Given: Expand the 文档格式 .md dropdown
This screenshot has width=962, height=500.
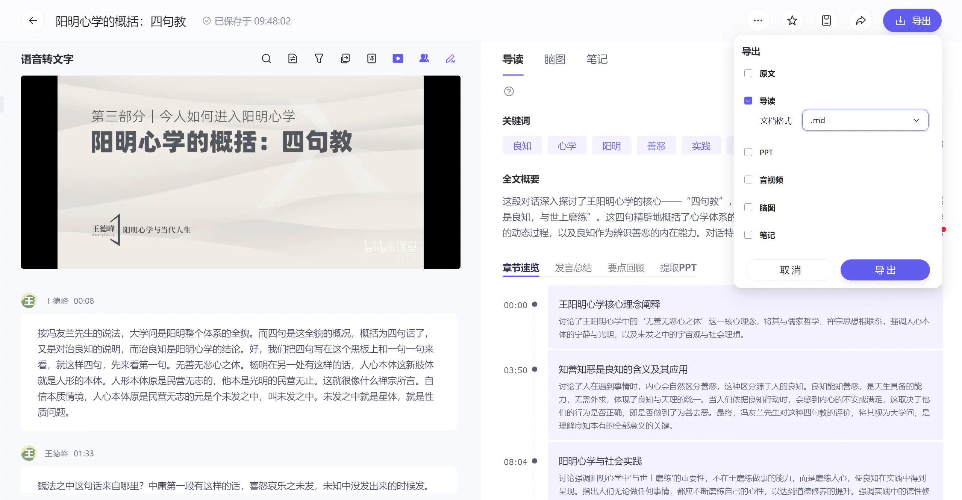Looking at the screenshot, I should 865,120.
